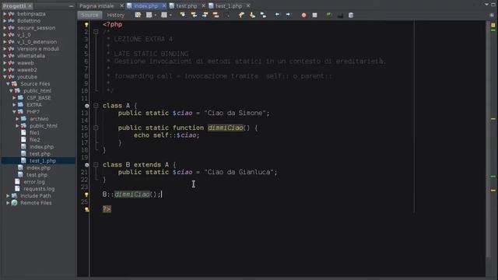Click the green Uncomment toolbar icon
Viewport: 498px width, 280px height.
329,15
